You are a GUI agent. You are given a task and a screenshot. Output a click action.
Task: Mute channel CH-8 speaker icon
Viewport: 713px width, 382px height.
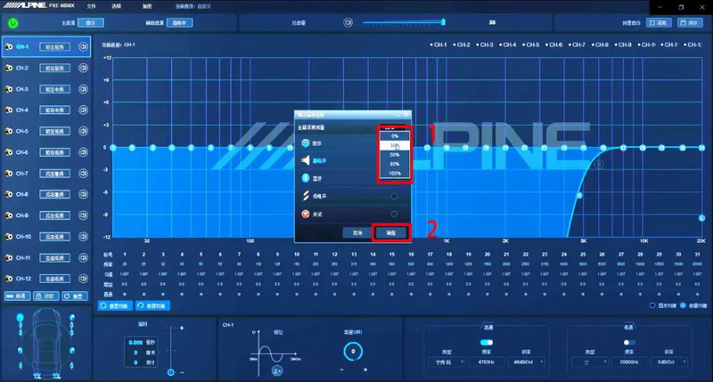point(83,194)
